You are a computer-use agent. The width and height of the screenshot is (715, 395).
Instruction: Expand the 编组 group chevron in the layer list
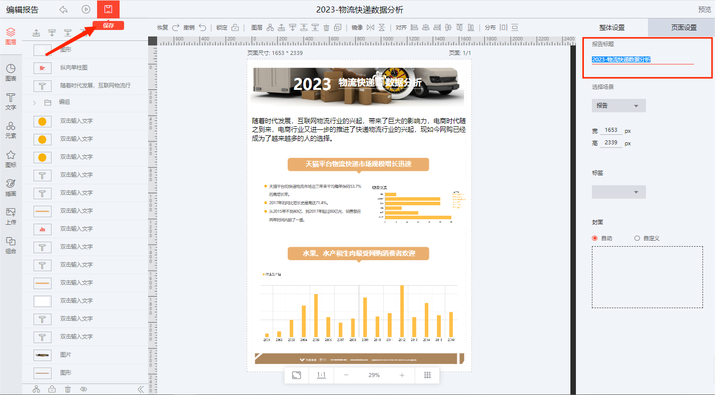(35, 102)
